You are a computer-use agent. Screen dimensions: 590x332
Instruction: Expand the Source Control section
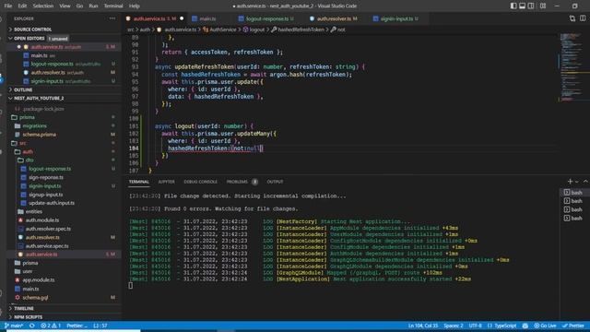(x=64, y=30)
